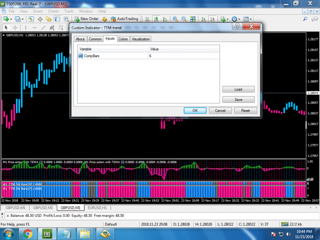Image resolution: width=320 pixels, height=240 pixels.
Task: Open the Periods clock icon
Action: coord(234,19)
